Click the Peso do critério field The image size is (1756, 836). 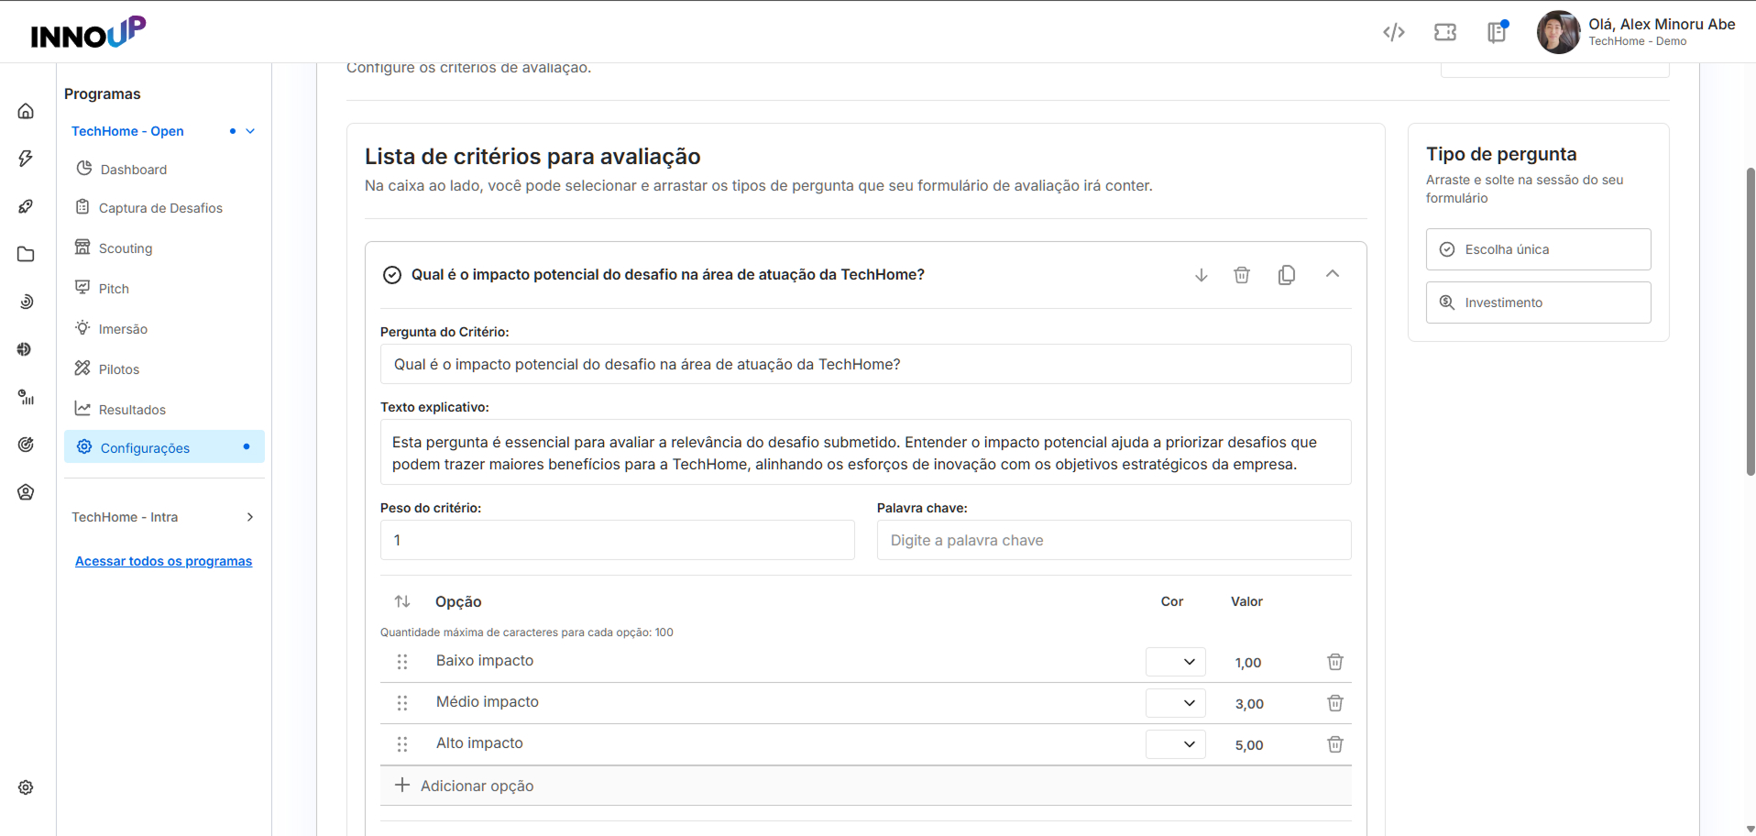pos(617,540)
